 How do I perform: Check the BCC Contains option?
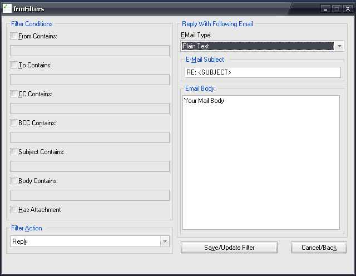[14, 123]
